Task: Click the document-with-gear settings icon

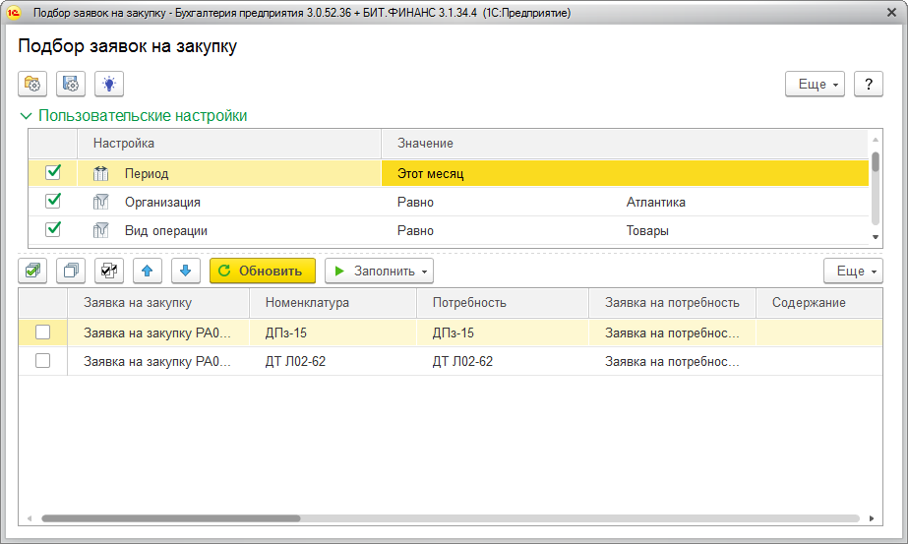Action: click(x=71, y=85)
